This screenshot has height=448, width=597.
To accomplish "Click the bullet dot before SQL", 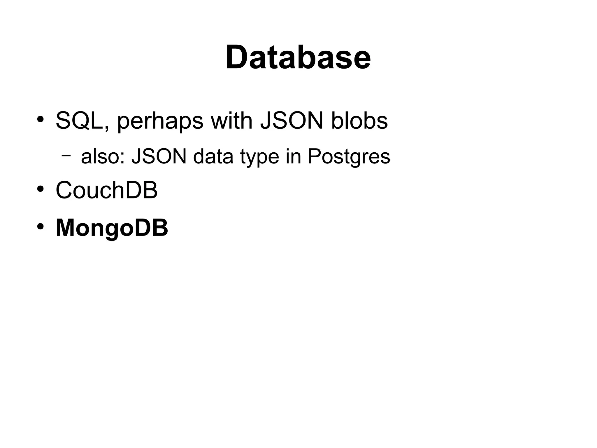I will coord(40,119).
